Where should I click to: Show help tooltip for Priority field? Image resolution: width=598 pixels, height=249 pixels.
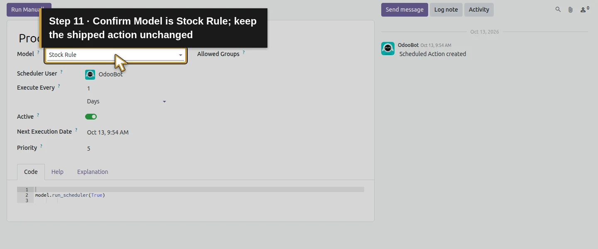[41, 146]
